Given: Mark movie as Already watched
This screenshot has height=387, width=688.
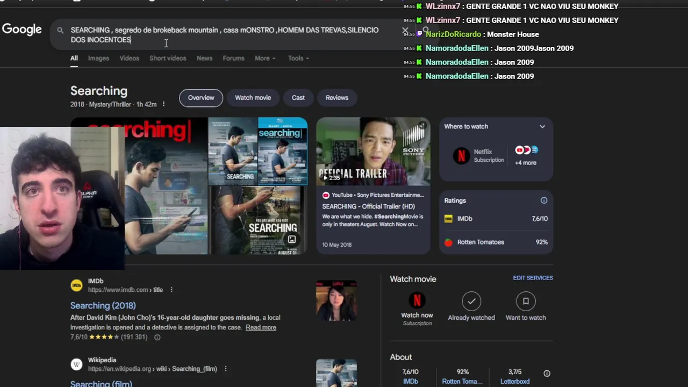Looking at the screenshot, I should 471,307.
